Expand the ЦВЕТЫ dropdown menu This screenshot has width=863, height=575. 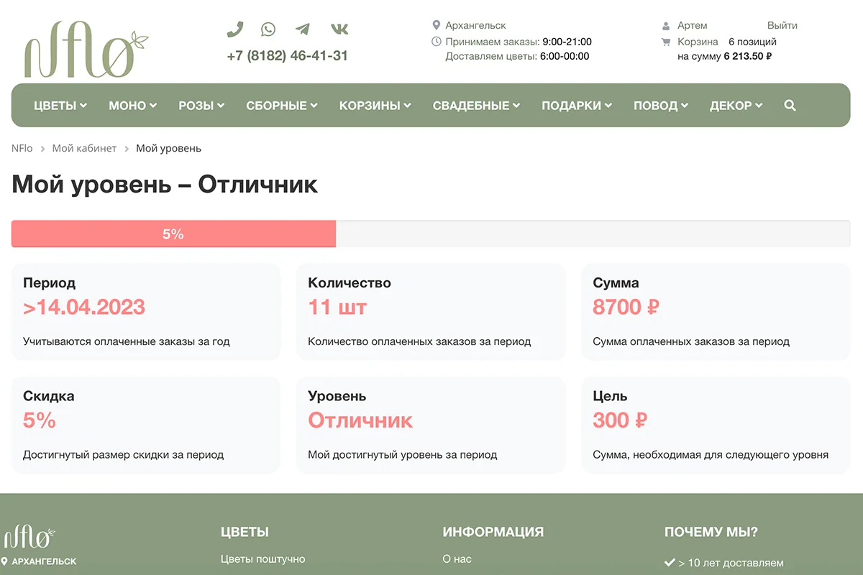[60, 105]
